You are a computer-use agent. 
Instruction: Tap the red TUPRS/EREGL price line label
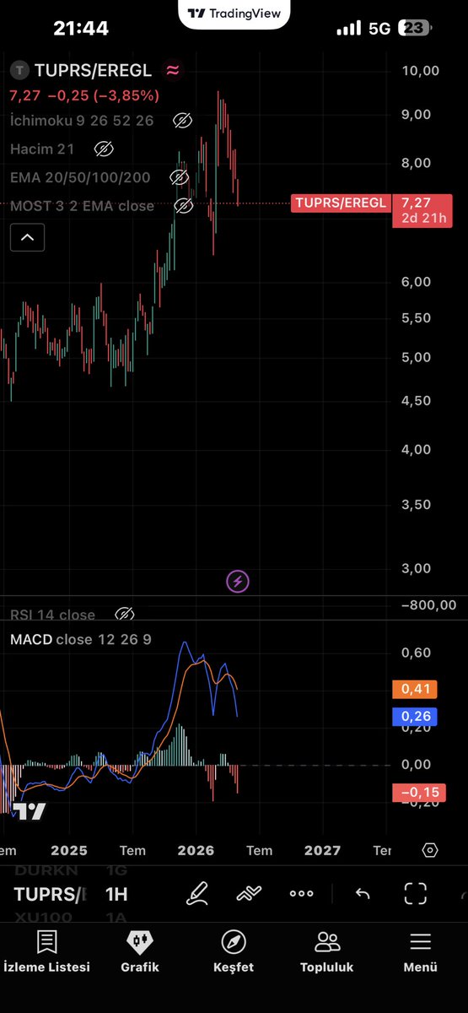[340, 203]
